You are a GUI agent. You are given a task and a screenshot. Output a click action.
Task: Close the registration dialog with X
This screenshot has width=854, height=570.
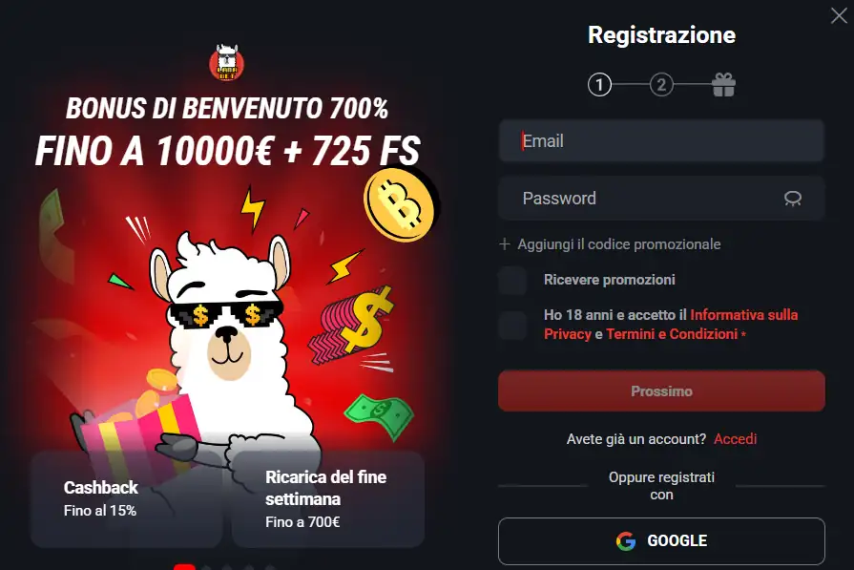coord(839,16)
